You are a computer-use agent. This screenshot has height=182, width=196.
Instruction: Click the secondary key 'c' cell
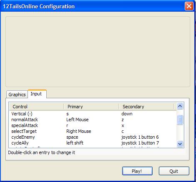coord(123,132)
